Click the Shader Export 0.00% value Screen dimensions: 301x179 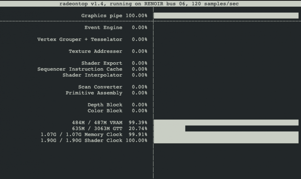[140, 63]
